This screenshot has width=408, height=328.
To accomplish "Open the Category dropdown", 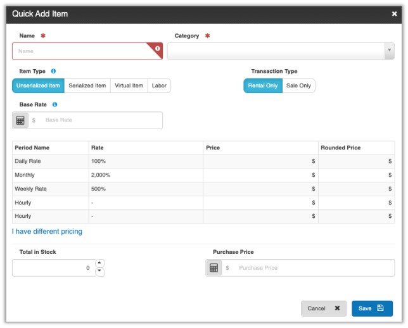I will (280, 51).
